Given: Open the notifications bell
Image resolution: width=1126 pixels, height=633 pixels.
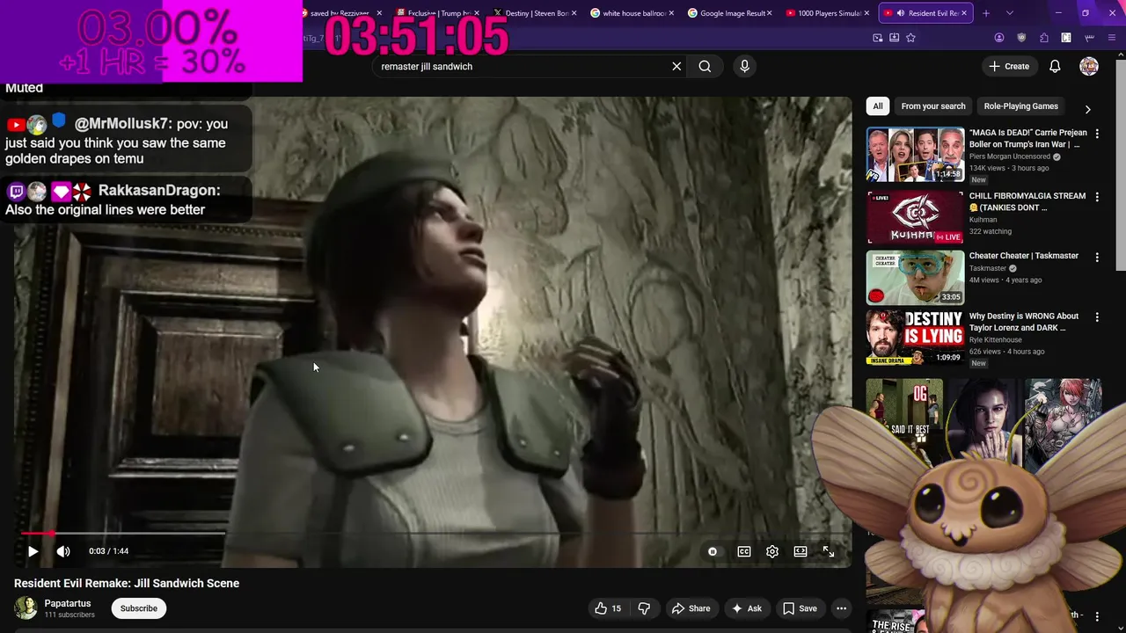Looking at the screenshot, I should tap(1055, 66).
